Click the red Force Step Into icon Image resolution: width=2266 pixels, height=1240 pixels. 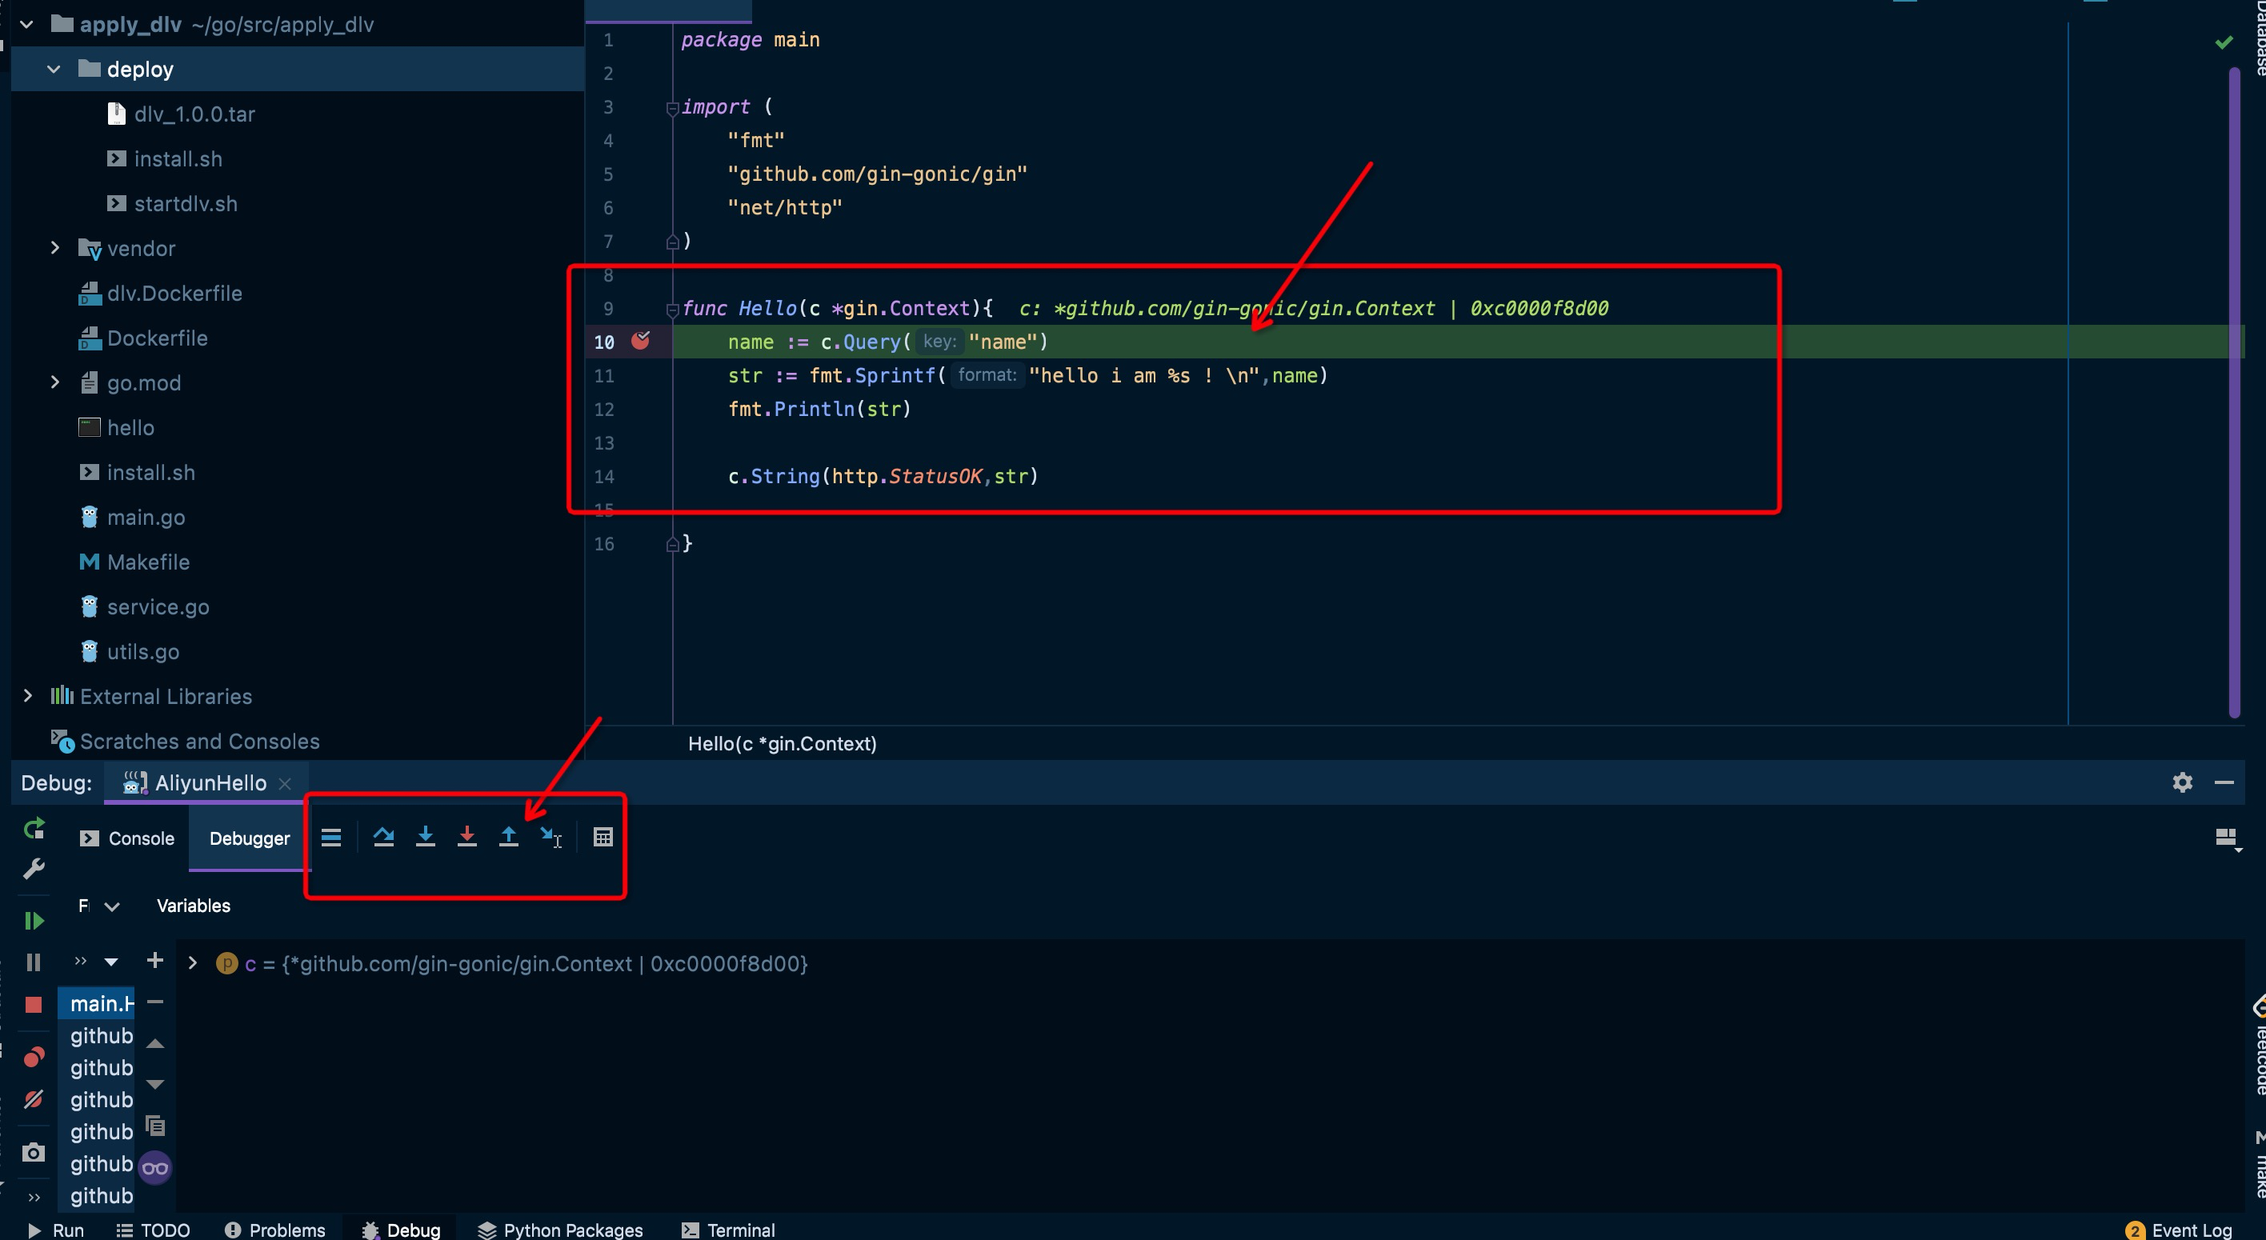click(467, 836)
